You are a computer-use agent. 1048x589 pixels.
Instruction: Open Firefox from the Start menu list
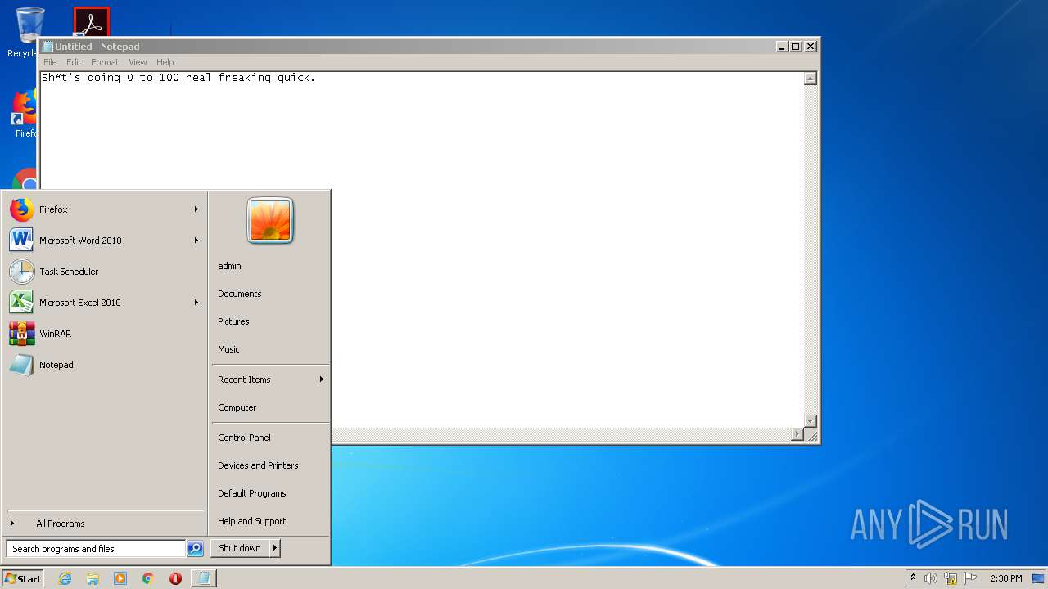(104, 209)
